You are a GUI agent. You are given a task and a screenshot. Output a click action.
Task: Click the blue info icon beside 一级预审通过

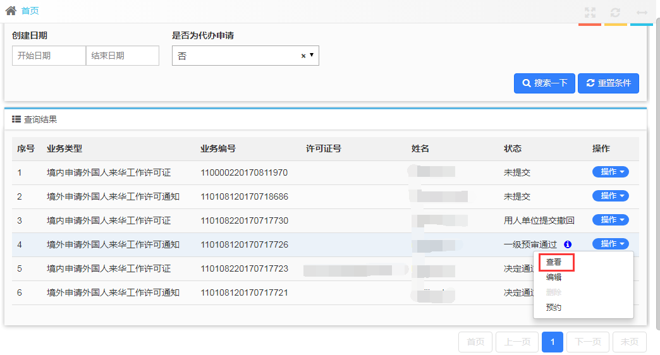568,244
